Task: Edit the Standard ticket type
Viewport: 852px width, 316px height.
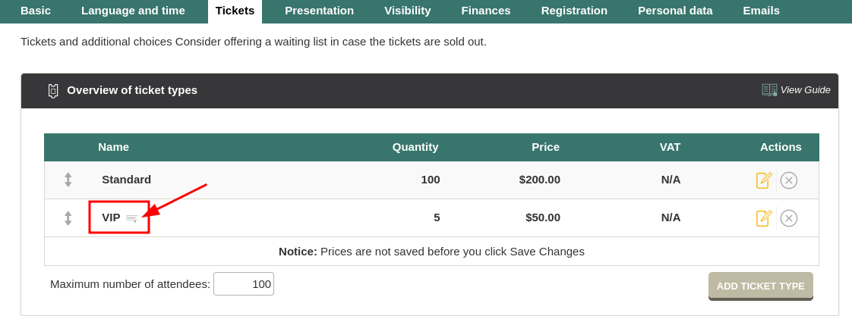Action: [x=764, y=180]
